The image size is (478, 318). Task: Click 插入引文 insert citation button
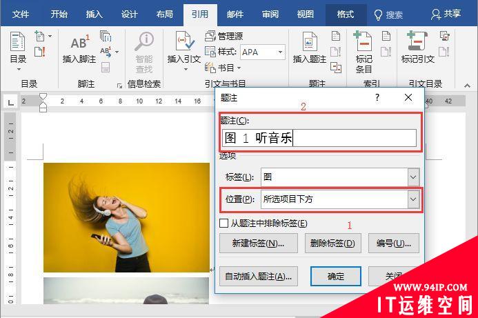(184, 50)
